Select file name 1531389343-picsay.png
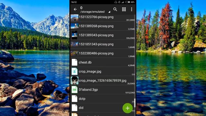The height and width of the screenshot is (116, 206). pyautogui.click(x=96, y=35)
